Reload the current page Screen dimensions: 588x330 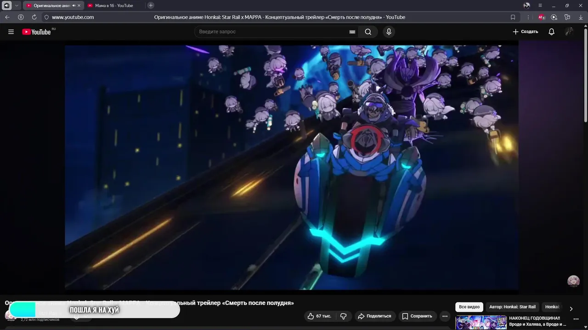[x=34, y=17]
